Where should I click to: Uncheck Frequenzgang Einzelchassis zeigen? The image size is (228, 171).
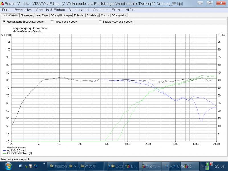coord(4,22)
